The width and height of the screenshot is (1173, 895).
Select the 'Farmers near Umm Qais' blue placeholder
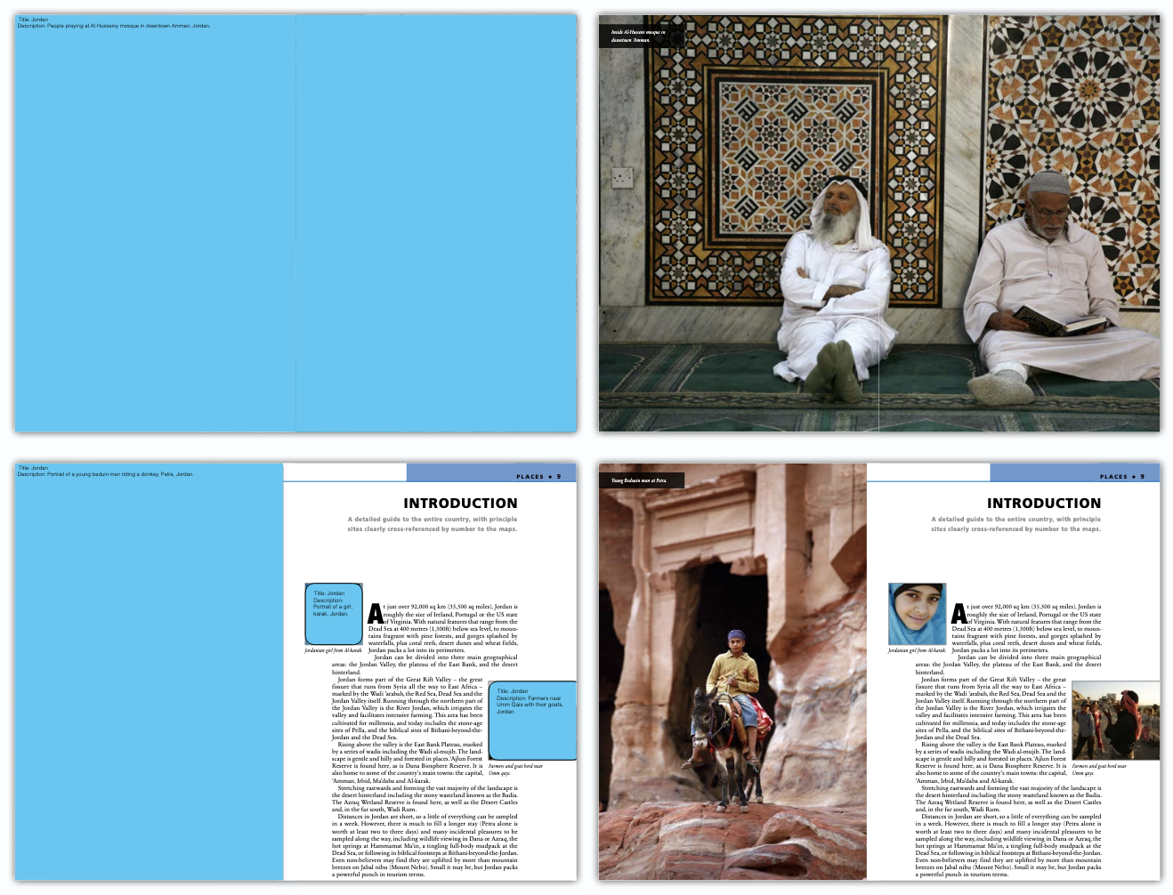532,721
